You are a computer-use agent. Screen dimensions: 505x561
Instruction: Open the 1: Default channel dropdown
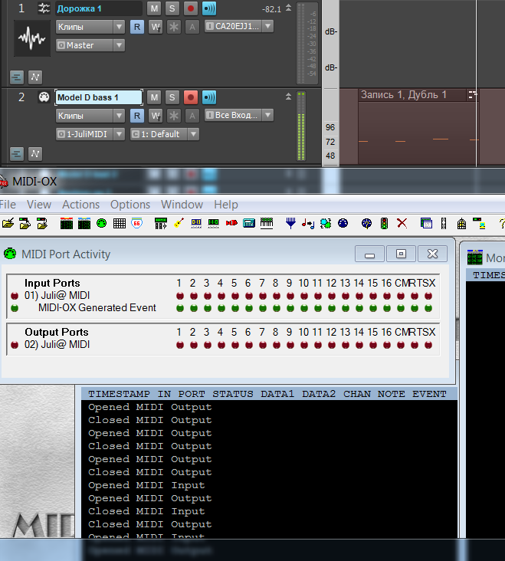point(165,134)
